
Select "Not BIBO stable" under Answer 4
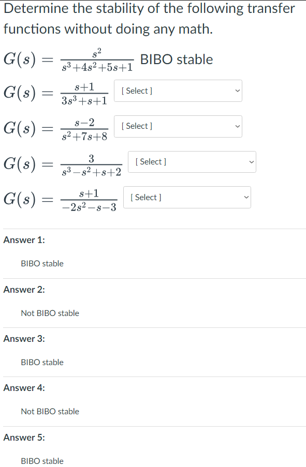point(50,411)
